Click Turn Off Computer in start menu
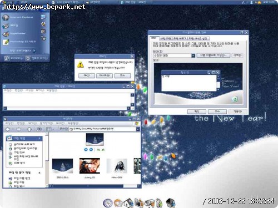The image size is (278, 208). [37, 58]
